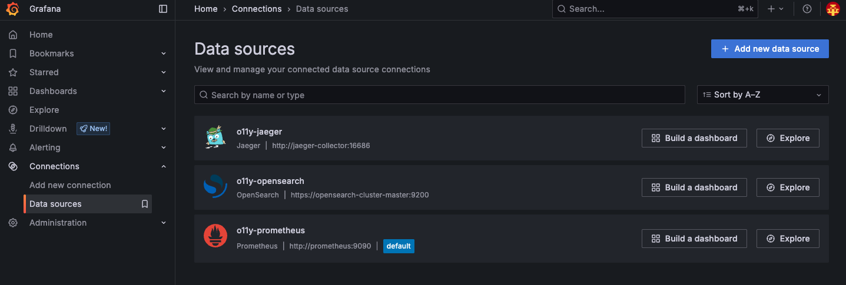
Task: Click the New! rocket badge beside Drilldown
Action: coord(93,129)
